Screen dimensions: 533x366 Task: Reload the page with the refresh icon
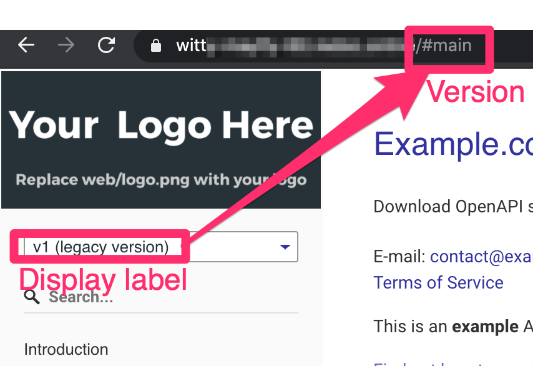coord(106,45)
